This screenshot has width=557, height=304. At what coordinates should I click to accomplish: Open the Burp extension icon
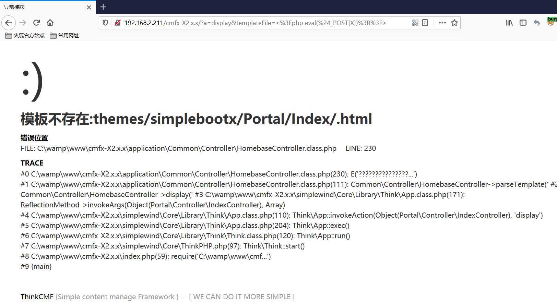[552, 21]
